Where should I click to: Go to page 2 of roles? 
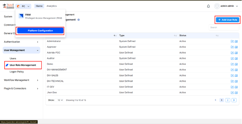pyautogui.click(x=228, y=100)
